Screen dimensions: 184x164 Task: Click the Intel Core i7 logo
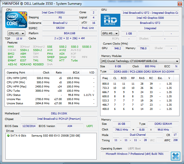pyautogui.click(x=16, y=20)
